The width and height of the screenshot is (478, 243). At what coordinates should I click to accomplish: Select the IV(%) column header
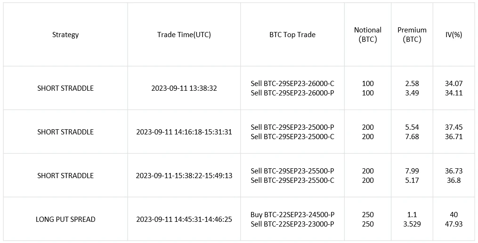pos(454,35)
